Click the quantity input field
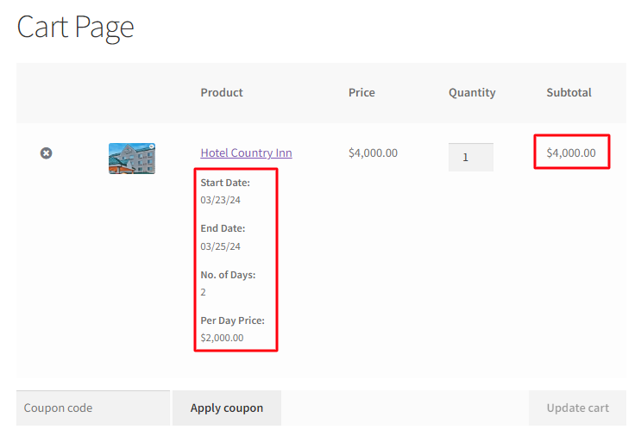The height and width of the screenshot is (442, 641). click(x=470, y=157)
